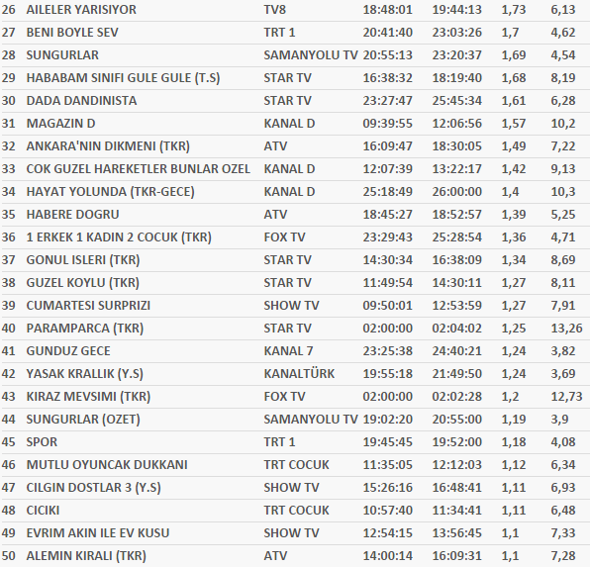This screenshot has width=590, height=567.
Task: Click end time 12:53:59
Action: point(456,306)
